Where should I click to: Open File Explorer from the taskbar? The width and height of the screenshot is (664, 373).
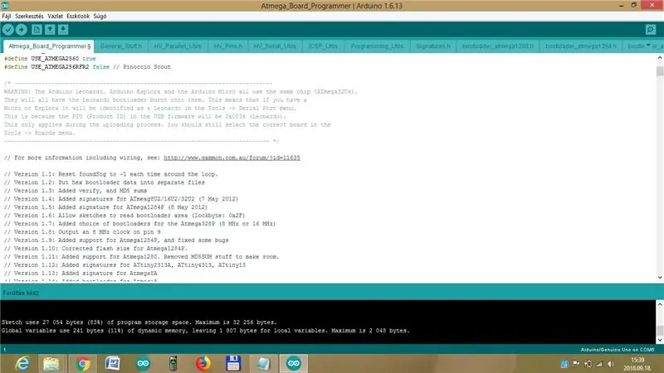tap(51, 363)
